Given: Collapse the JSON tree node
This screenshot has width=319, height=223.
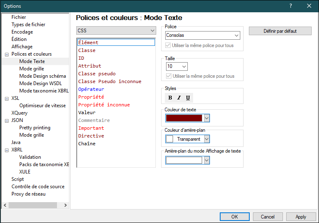Looking at the screenshot, I should [x=7, y=120].
